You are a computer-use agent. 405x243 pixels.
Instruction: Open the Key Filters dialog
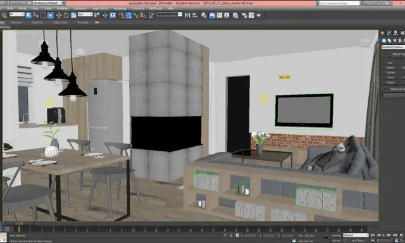(x=358, y=240)
